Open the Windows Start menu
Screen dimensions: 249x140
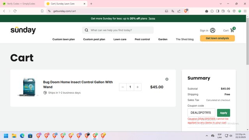6,136
